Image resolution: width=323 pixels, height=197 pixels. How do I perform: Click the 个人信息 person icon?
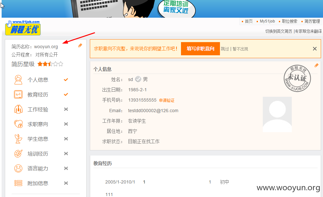[x=18, y=80]
